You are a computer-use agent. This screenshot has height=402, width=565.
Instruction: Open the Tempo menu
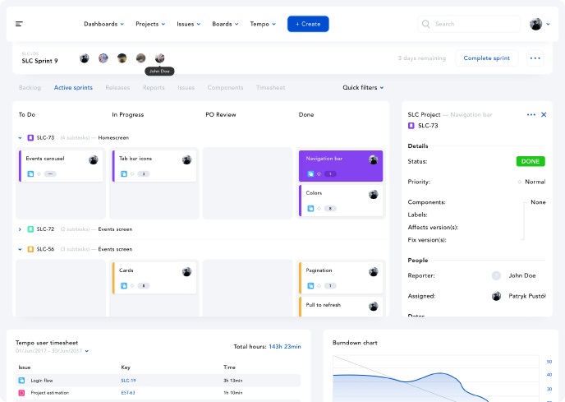point(261,24)
